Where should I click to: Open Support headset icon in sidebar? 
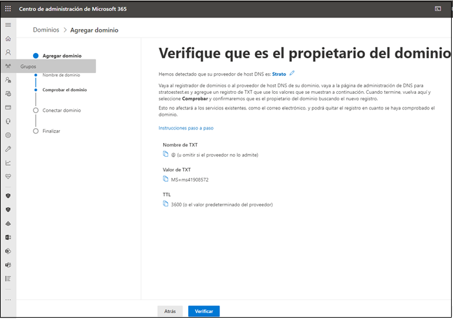click(8, 122)
